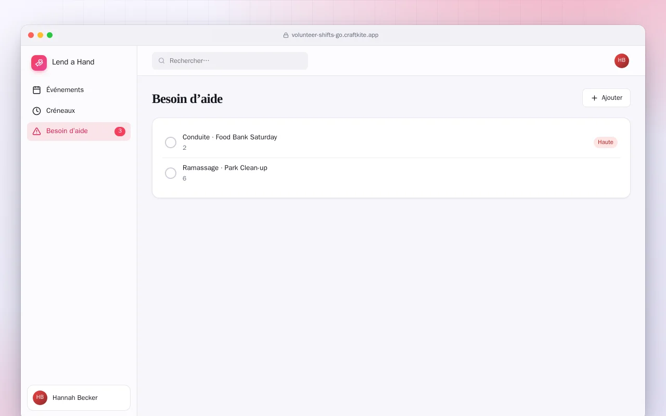Viewport: 666px width, 416px height.
Task: Click the Besoin d'aide warning triangle icon
Action: pos(36,132)
